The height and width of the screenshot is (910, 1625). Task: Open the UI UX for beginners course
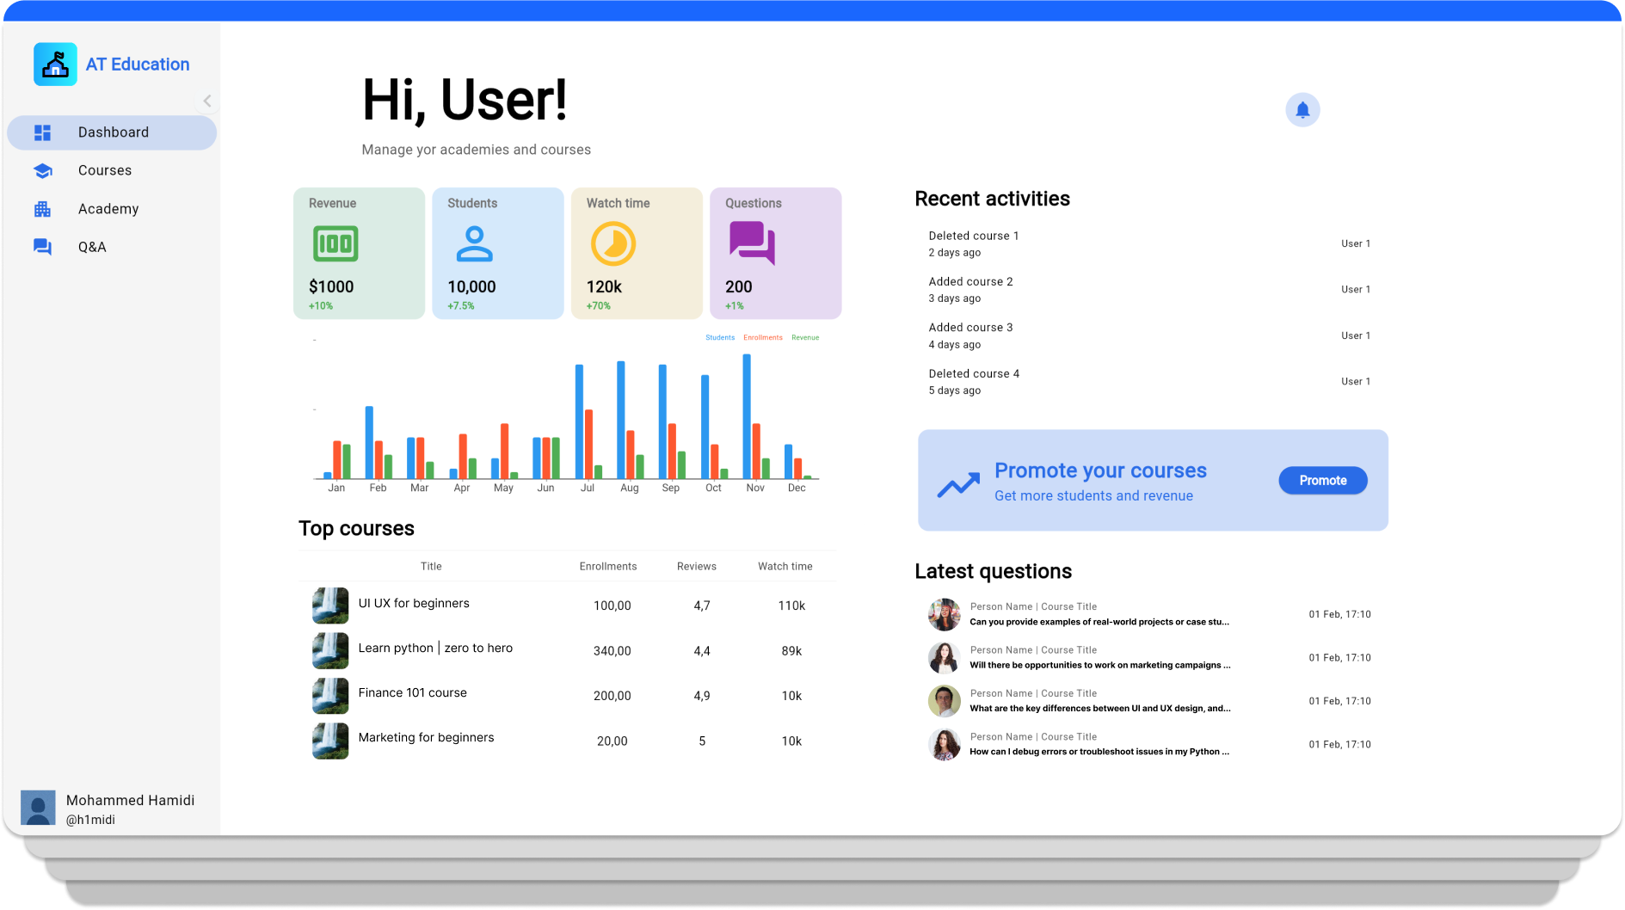click(414, 604)
